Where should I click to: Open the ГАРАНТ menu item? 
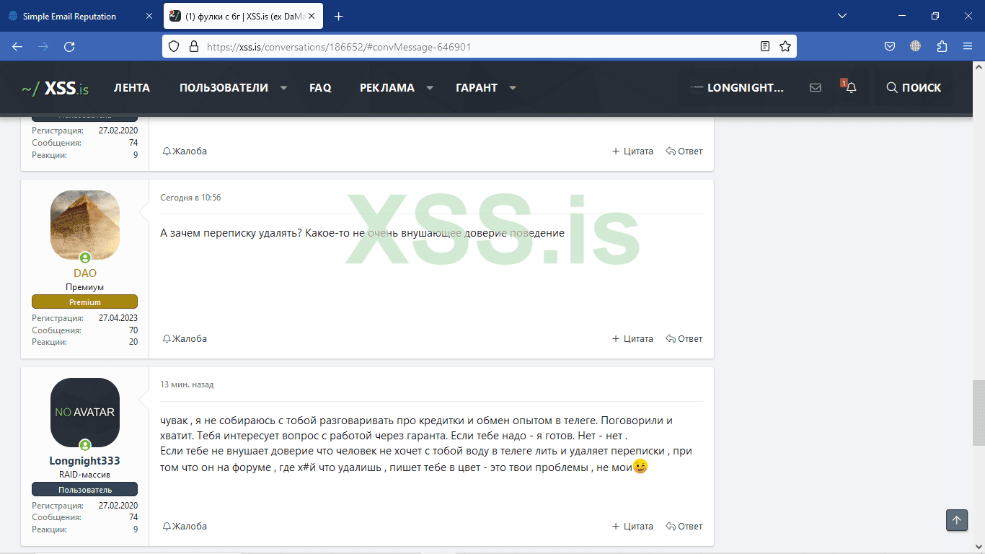pos(477,88)
